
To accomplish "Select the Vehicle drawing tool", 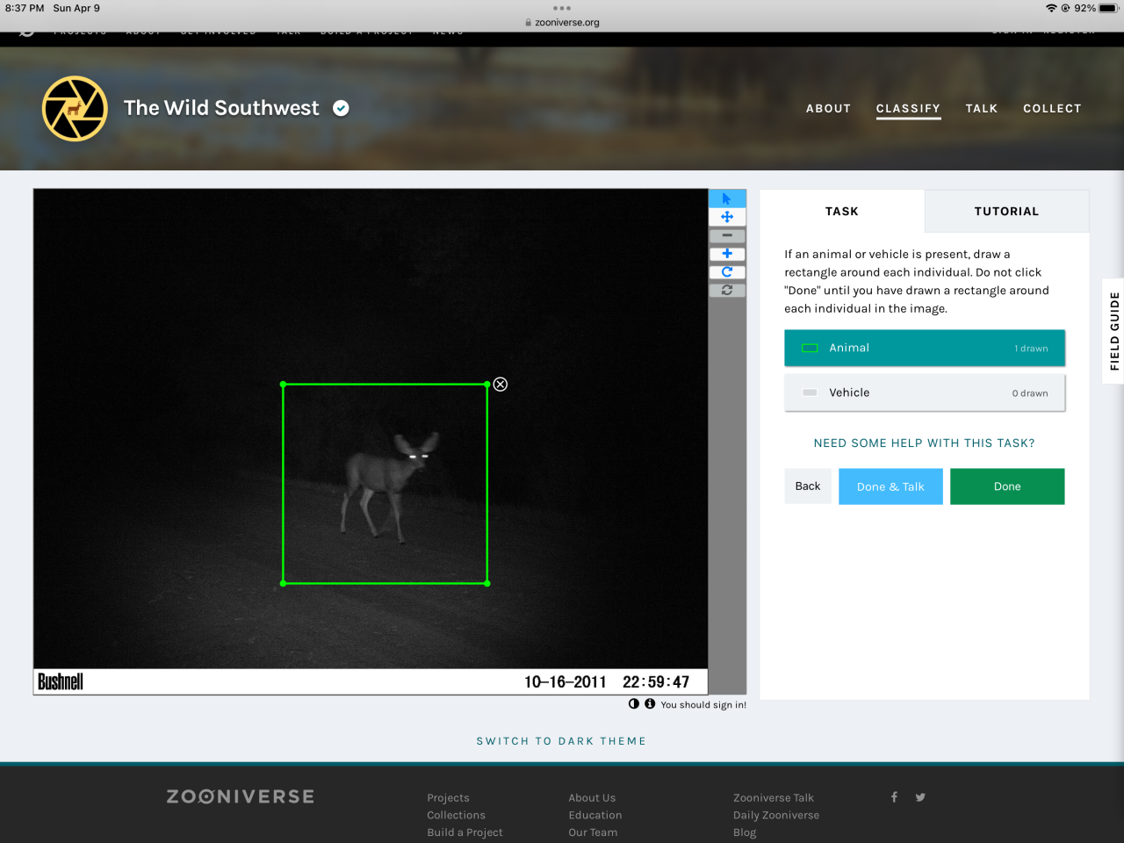I will tap(925, 393).
